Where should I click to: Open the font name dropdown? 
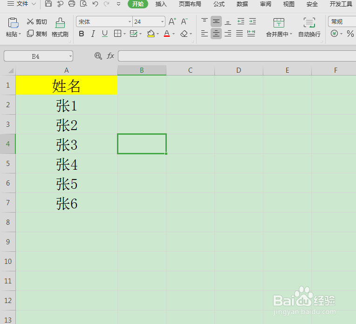tap(130, 22)
